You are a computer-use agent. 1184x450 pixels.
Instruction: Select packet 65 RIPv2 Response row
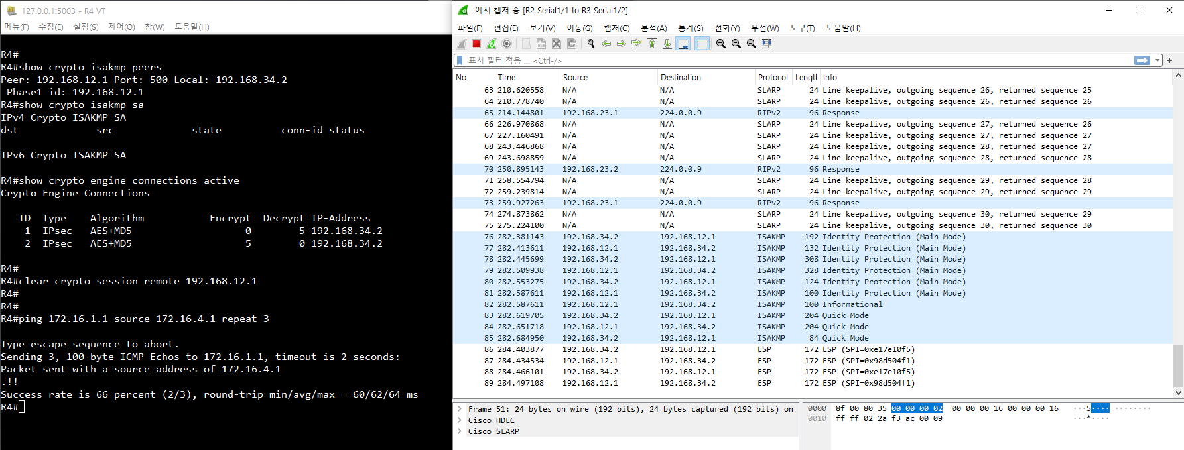pyautogui.click(x=813, y=113)
